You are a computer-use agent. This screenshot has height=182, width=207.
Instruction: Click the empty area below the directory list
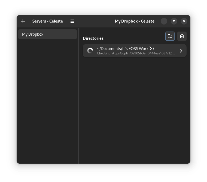click(135, 109)
